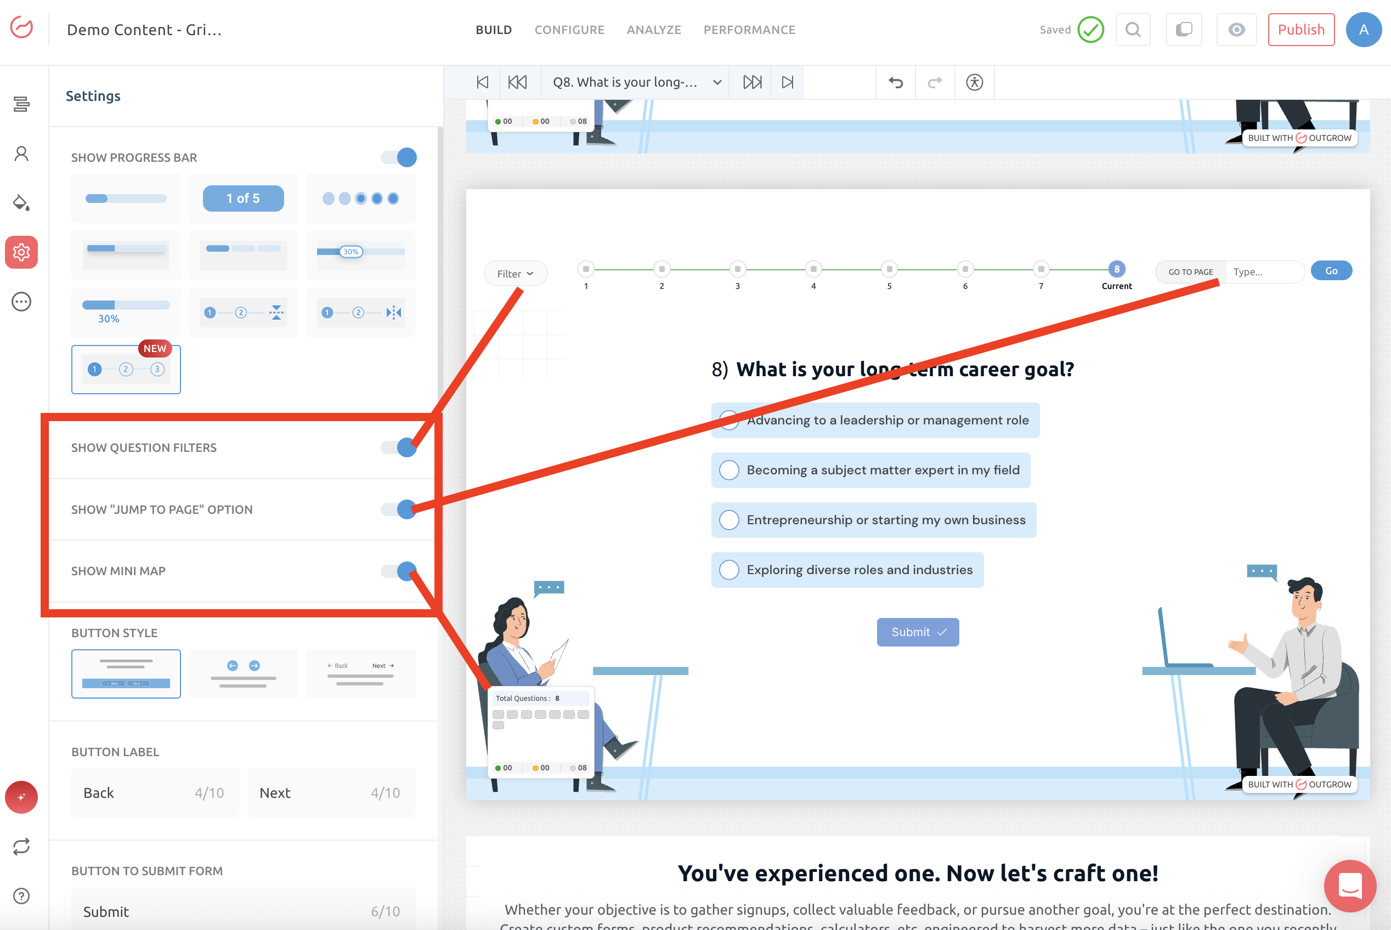1391x930 pixels.
Task: Switch to the Configure tab
Action: [569, 30]
